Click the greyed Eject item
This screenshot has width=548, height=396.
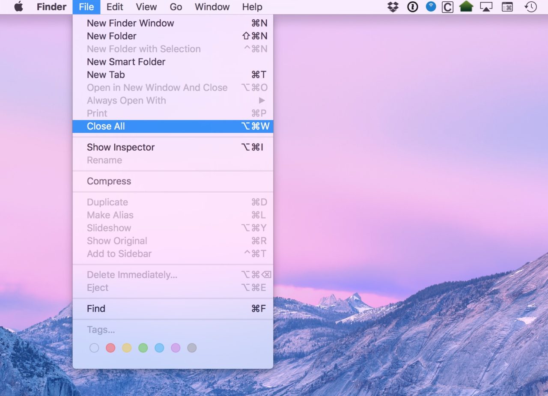pyautogui.click(x=173, y=288)
